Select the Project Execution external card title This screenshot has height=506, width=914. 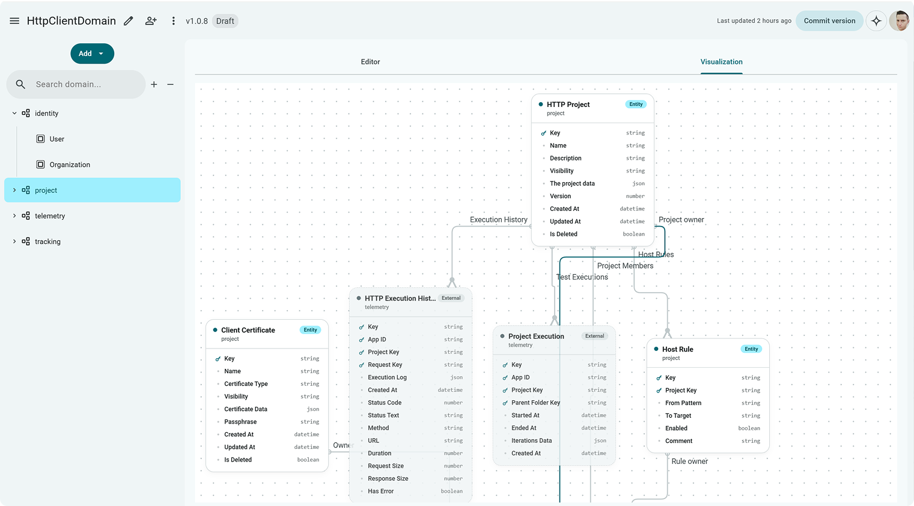(536, 337)
